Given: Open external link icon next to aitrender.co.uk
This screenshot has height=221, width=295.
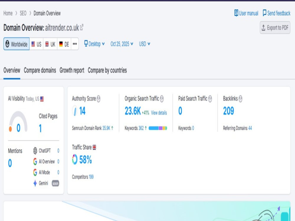Looking at the screenshot, I should [81, 27].
